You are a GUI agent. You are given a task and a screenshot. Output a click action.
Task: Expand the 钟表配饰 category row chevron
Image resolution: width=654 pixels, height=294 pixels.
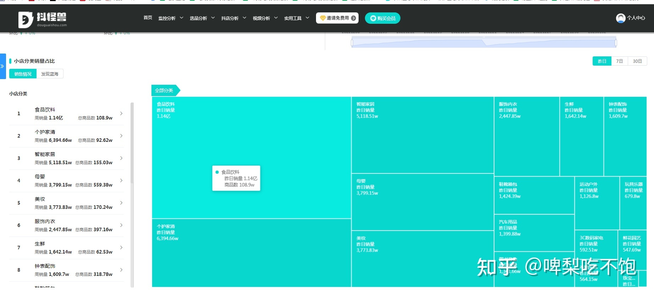[121, 270]
